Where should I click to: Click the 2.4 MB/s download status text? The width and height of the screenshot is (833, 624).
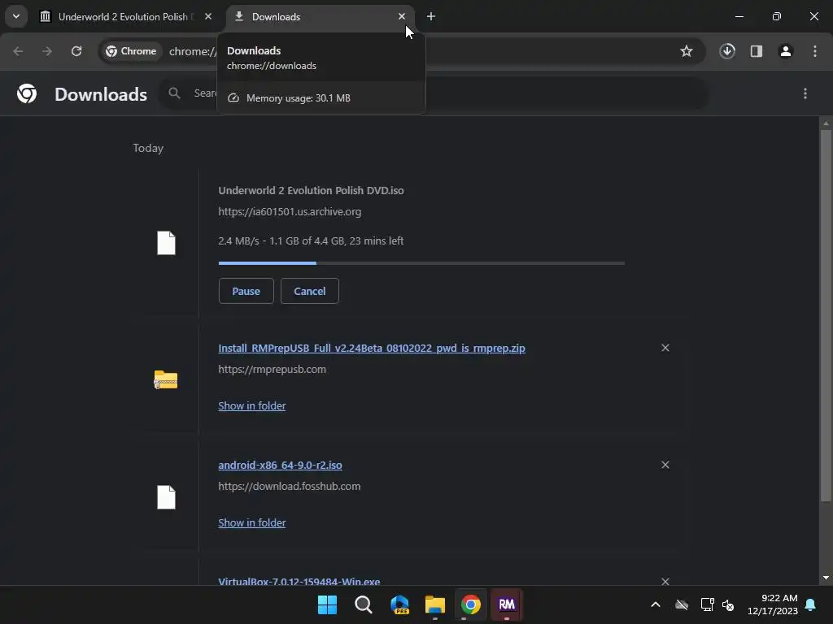pyautogui.click(x=311, y=240)
